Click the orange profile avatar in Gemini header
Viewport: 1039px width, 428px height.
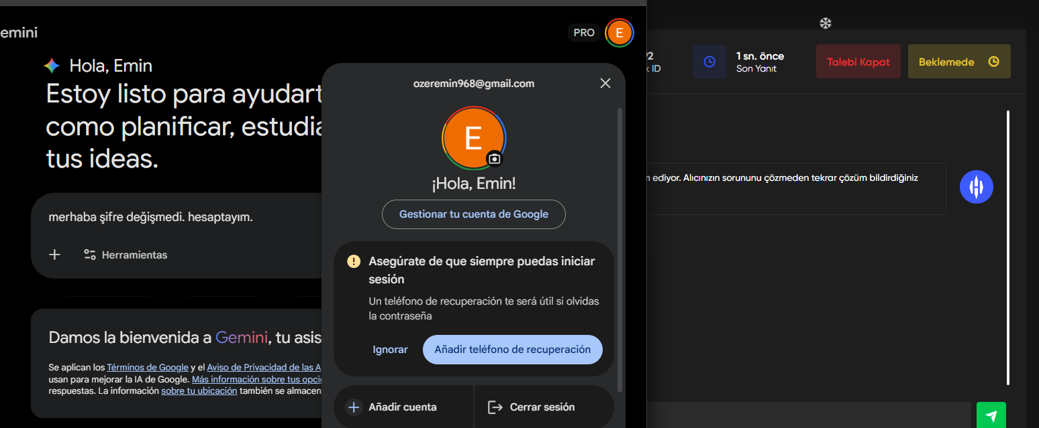pyautogui.click(x=619, y=32)
